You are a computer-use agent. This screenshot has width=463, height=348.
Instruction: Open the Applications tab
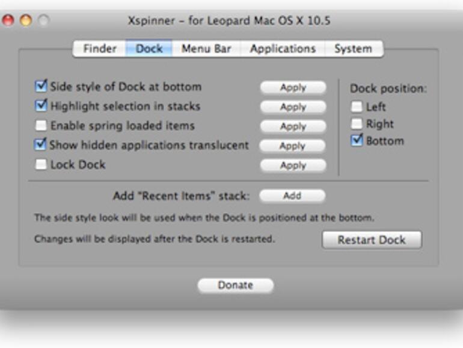coord(283,49)
